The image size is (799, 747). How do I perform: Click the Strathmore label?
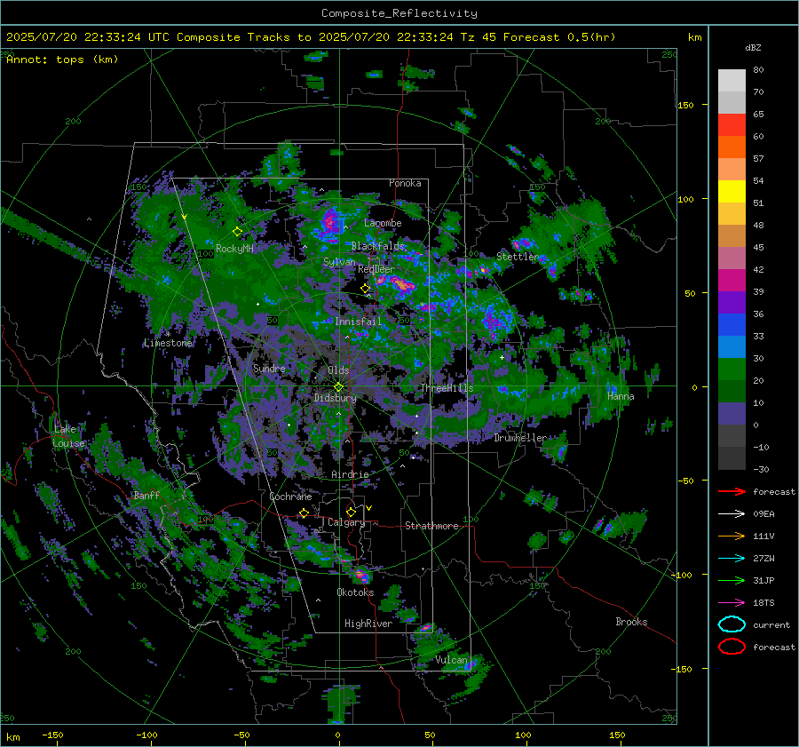[x=431, y=526]
